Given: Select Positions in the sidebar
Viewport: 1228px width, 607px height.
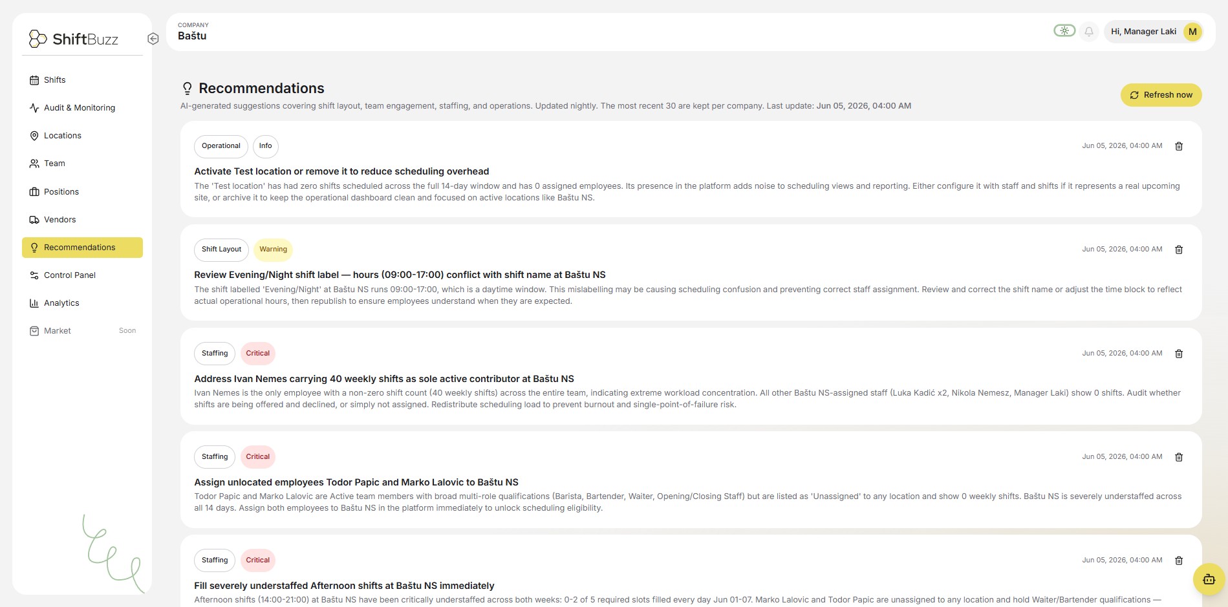Looking at the screenshot, I should coord(82,192).
